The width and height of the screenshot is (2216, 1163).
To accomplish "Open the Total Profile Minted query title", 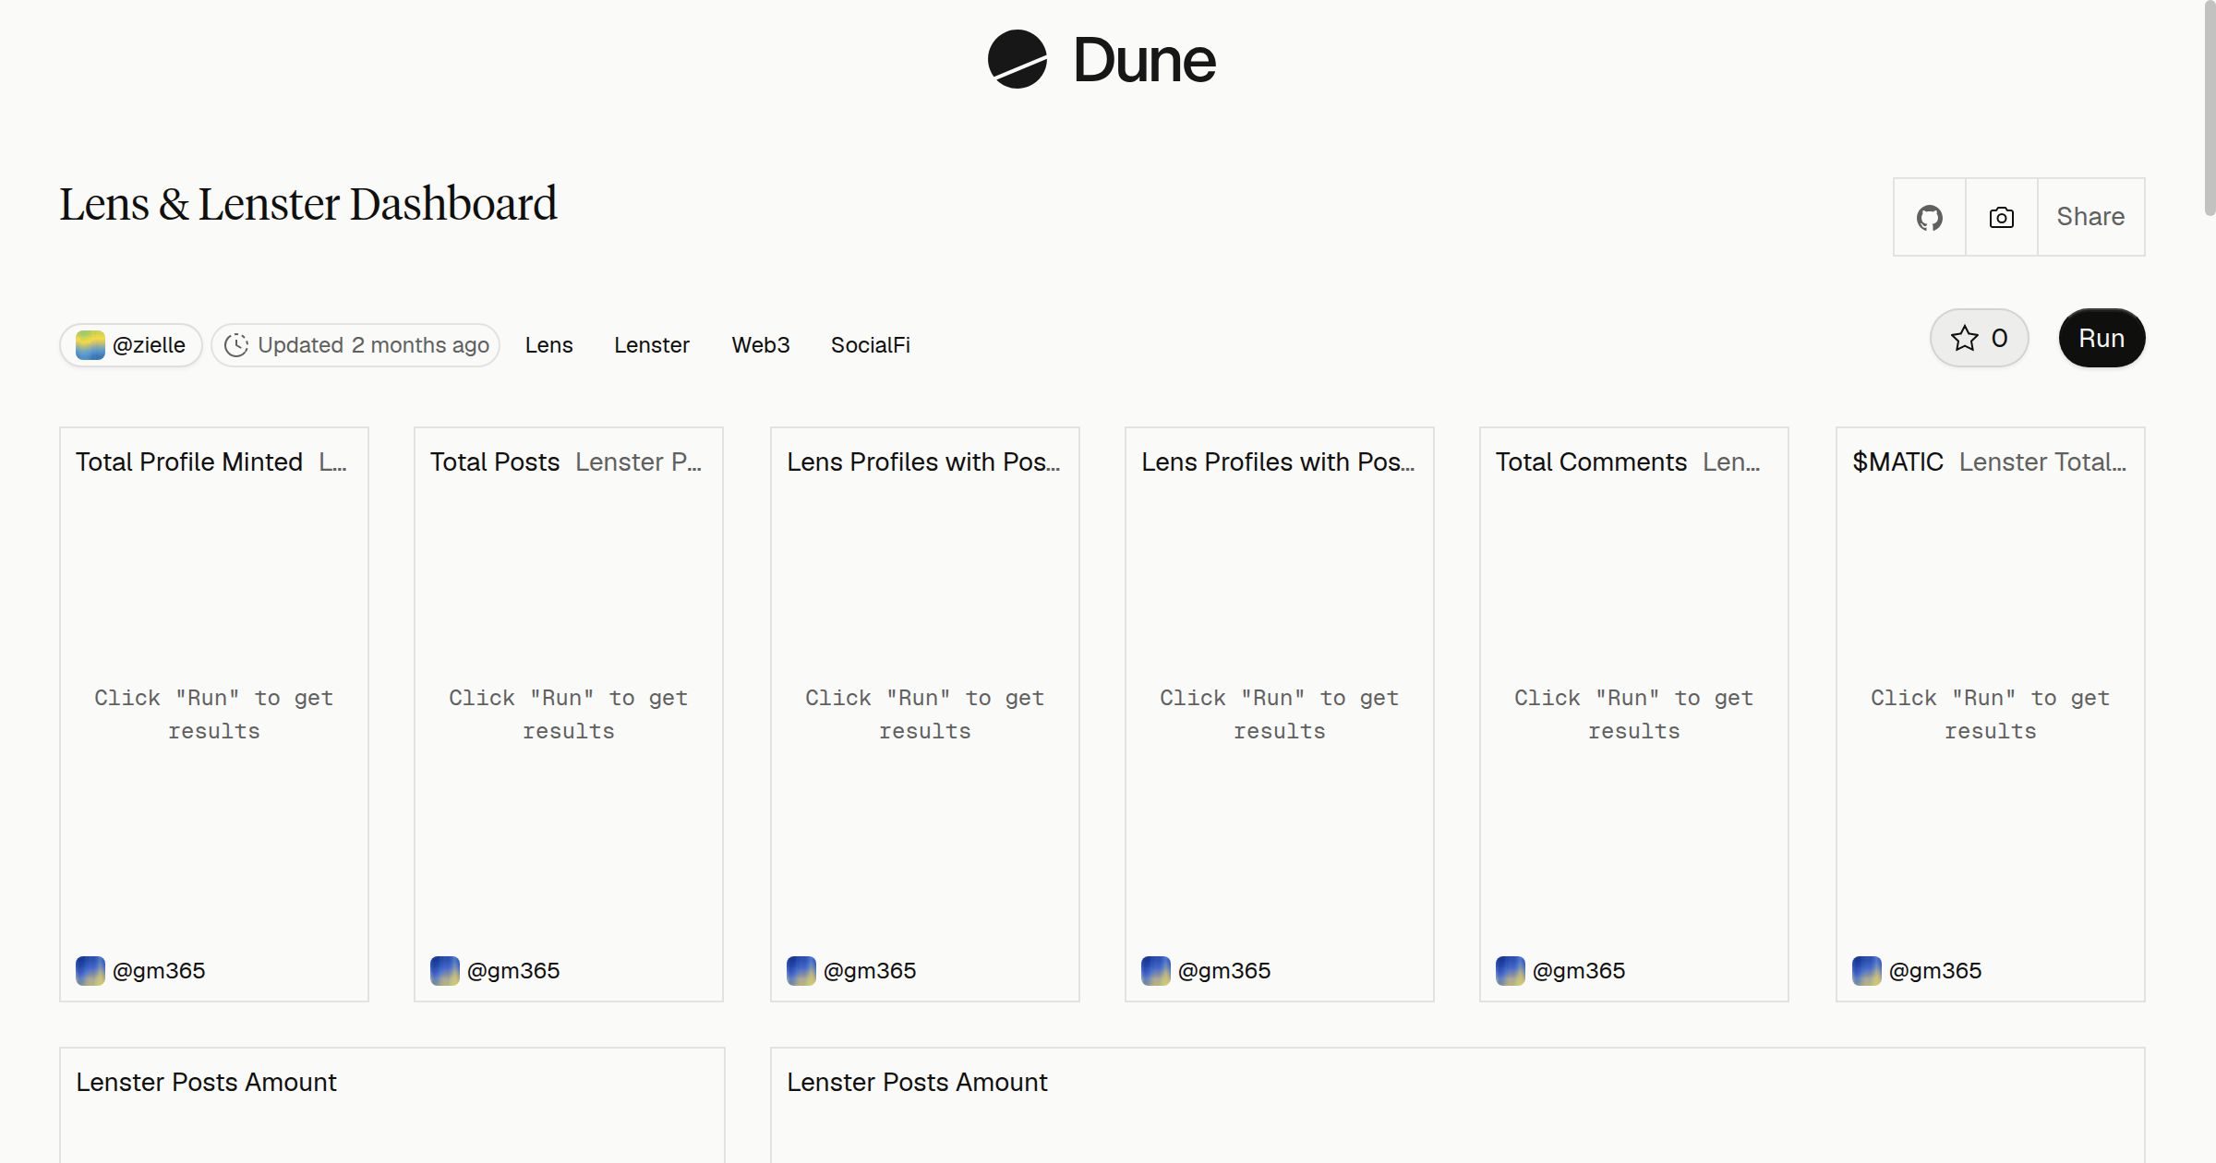I will coord(189,462).
